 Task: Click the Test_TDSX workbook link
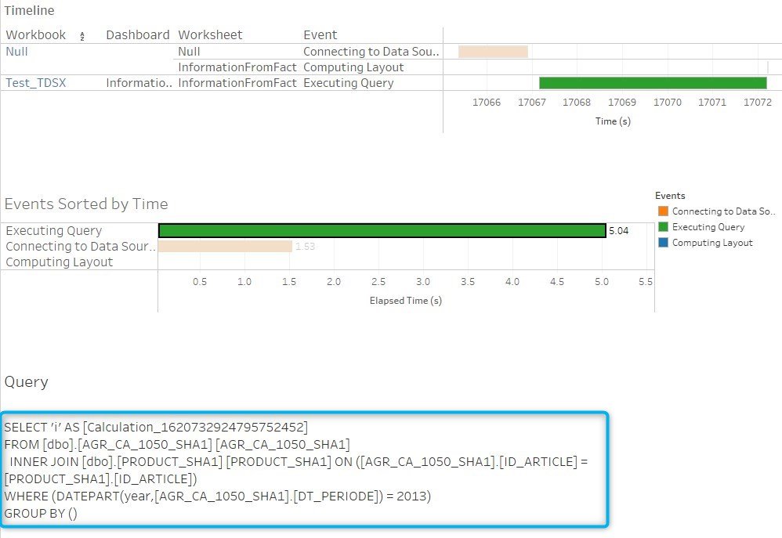tap(35, 83)
